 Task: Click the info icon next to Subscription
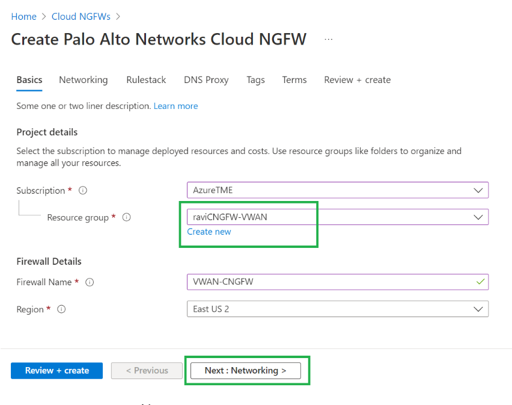[x=83, y=191]
